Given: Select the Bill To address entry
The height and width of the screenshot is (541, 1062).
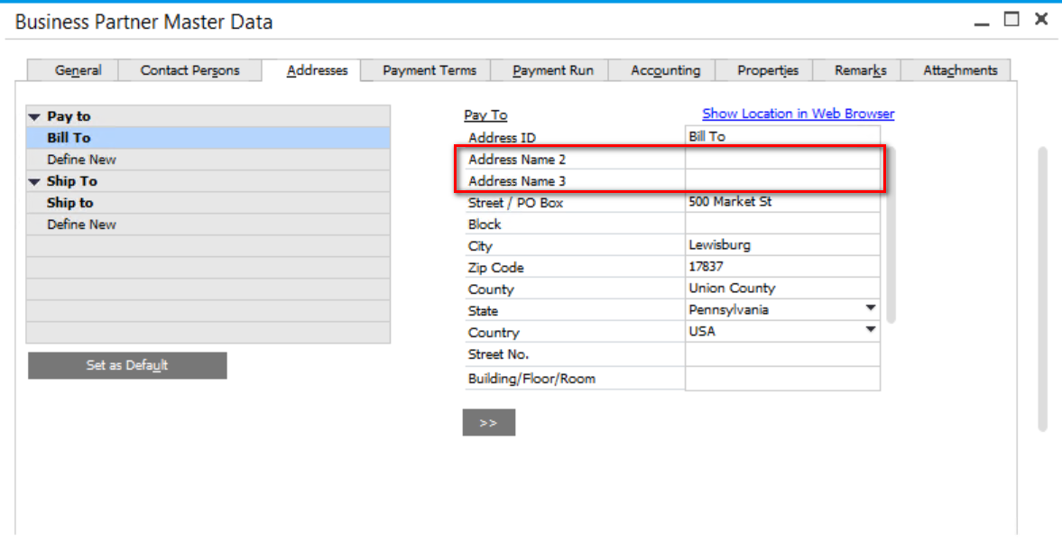Looking at the screenshot, I should [x=69, y=138].
